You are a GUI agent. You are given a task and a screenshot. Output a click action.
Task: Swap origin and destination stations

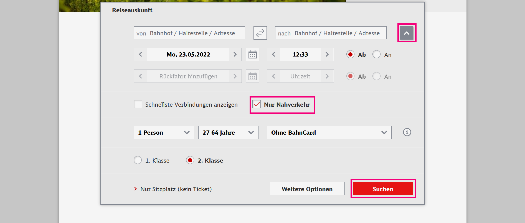tap(260, 33)
